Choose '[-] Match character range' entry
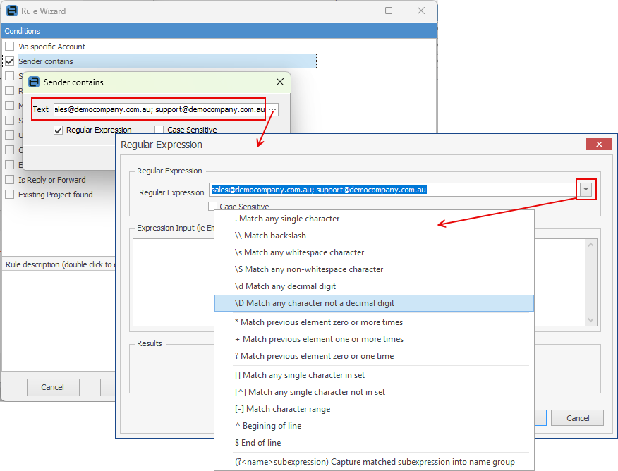The width and height of the screenshot is (618, 471). 374,409
